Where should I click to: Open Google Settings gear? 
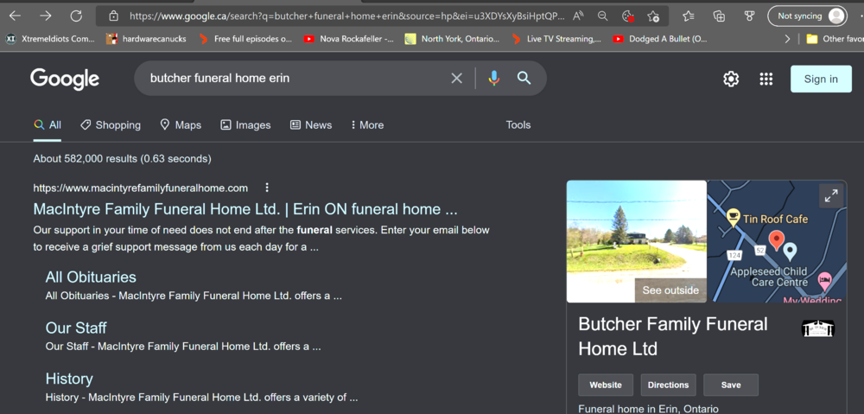pos(731,79)
